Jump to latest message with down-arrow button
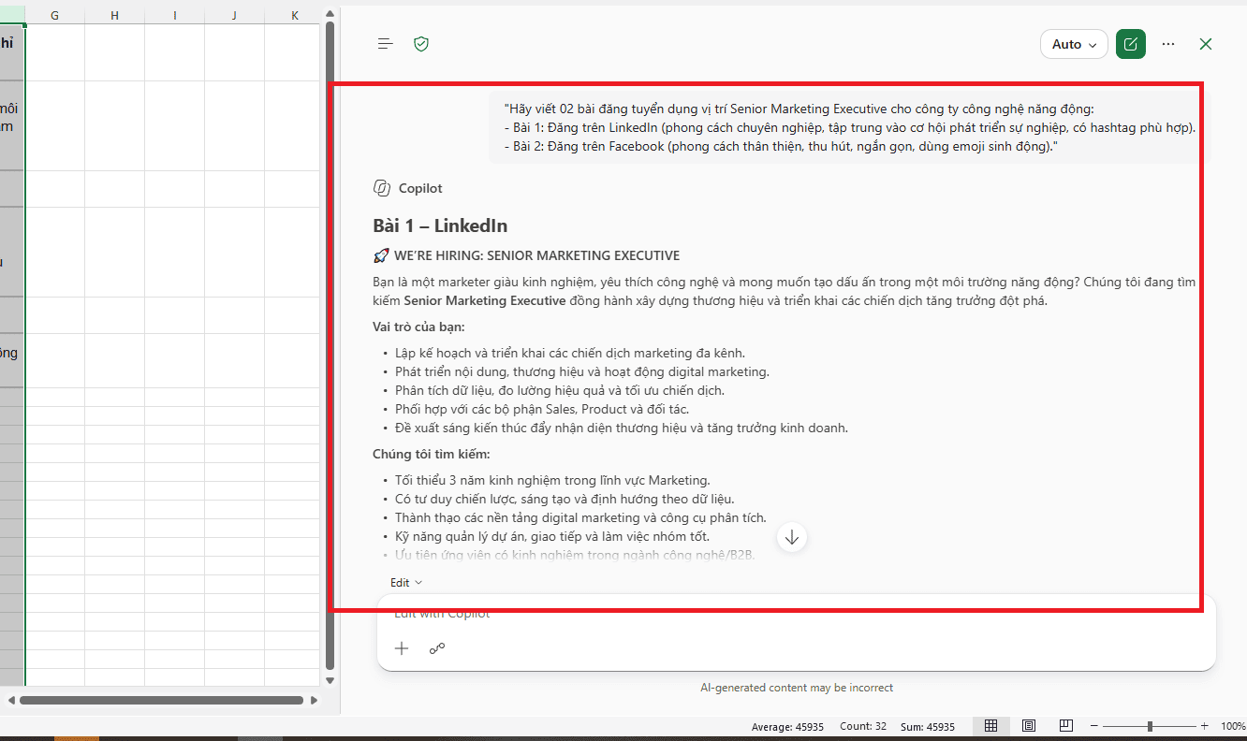Image resolution: width=1247 pixels, height=741 pixels. 792,537
